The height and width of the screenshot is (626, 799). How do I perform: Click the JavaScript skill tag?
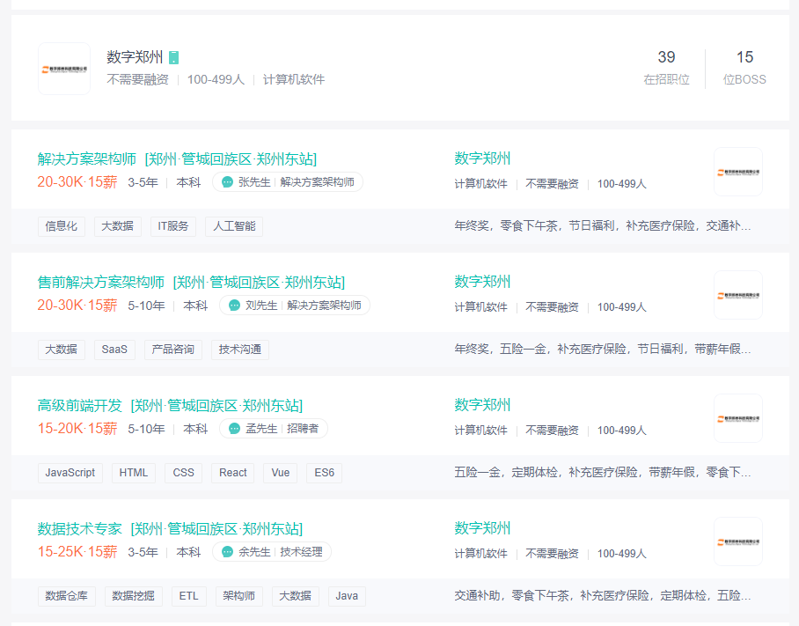(70, 473)
